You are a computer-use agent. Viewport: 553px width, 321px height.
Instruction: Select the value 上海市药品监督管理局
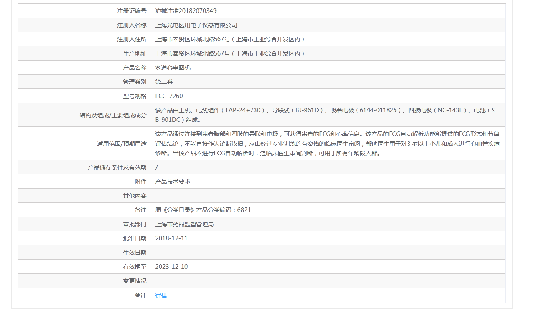tap(184, 224)
